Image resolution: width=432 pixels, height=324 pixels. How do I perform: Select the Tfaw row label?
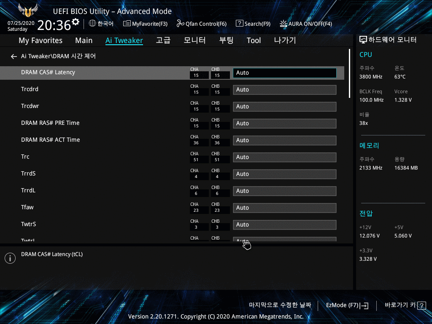pyautogui.click(x=27, y=207)
